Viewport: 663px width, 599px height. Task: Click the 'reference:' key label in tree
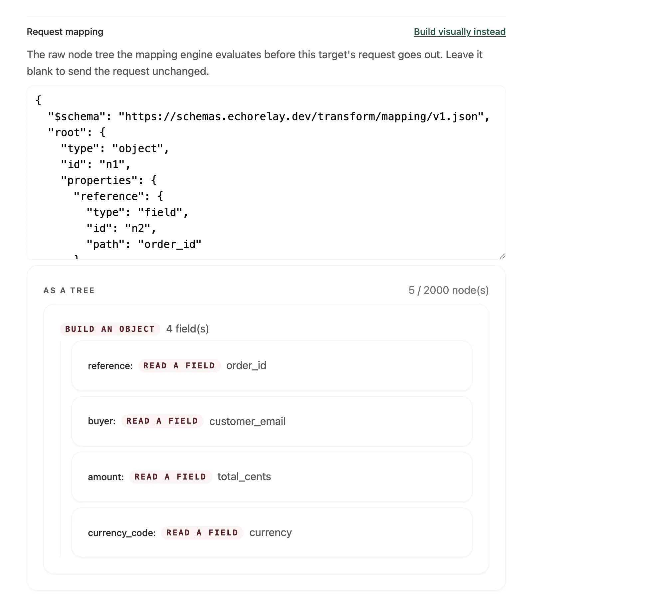pos(110,366)
